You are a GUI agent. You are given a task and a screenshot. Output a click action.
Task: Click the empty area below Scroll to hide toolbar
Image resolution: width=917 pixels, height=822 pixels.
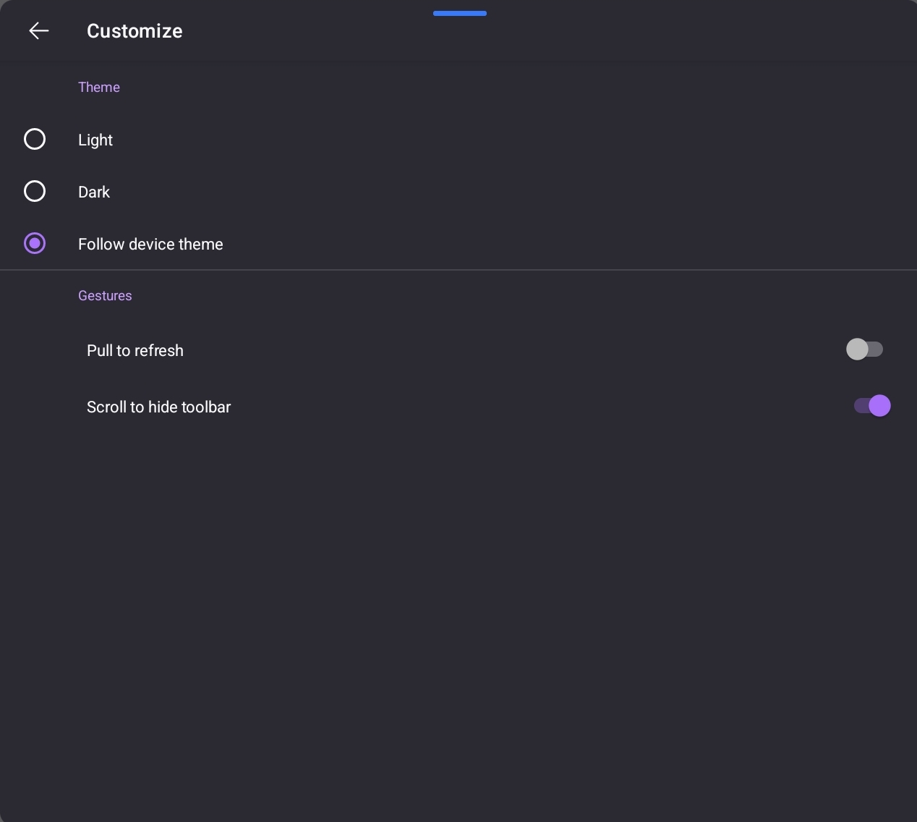458,622
